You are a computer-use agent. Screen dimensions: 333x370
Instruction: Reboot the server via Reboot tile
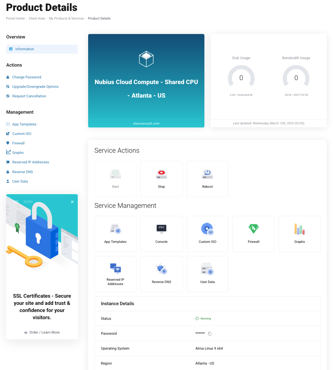coord(208,179)
